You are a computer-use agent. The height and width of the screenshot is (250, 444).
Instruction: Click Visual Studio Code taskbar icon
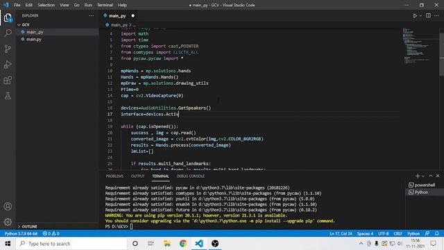(x=199, y=244)
